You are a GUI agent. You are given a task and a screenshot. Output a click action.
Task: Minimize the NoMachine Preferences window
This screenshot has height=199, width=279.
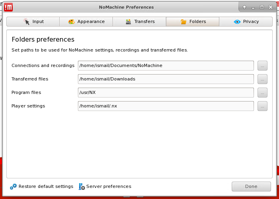[x=253, y=8]
